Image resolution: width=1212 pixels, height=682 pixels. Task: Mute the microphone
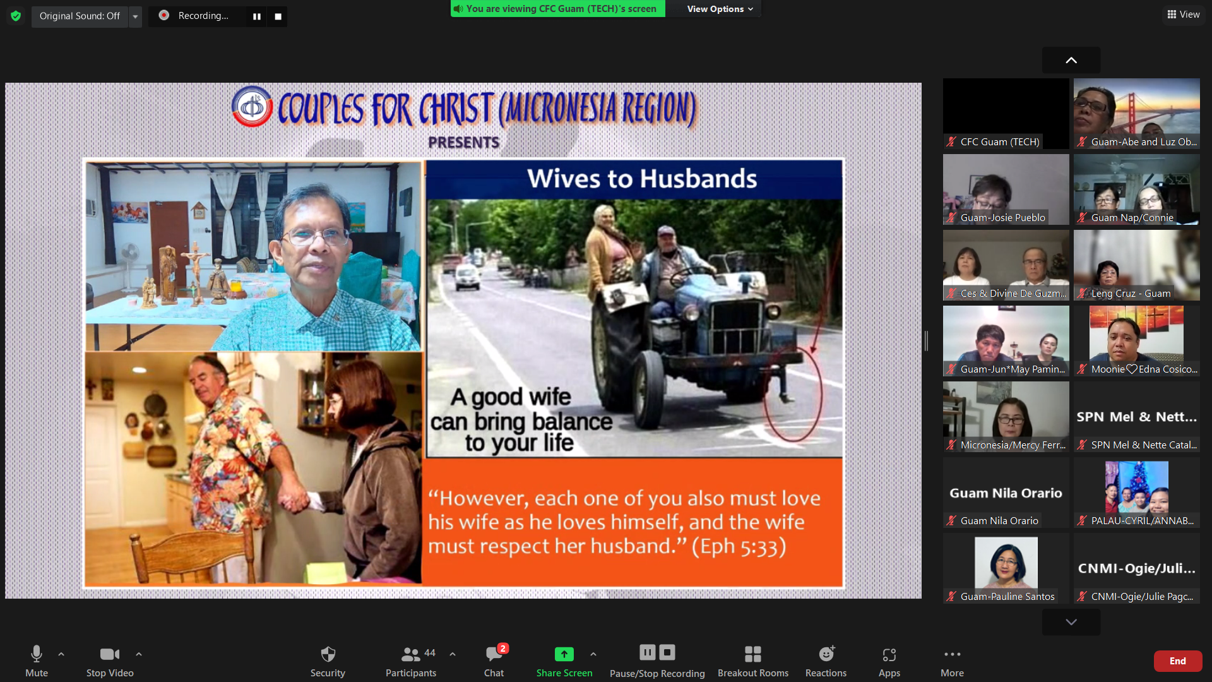(37, 661)
